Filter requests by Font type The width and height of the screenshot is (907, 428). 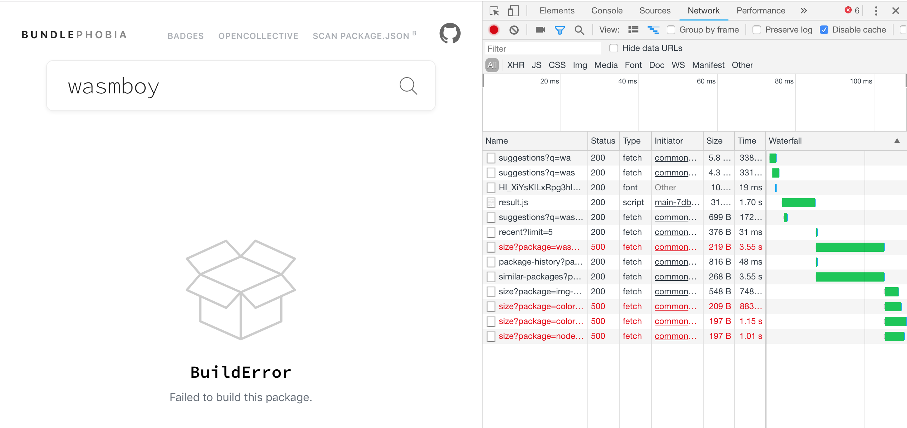[633, 65]
